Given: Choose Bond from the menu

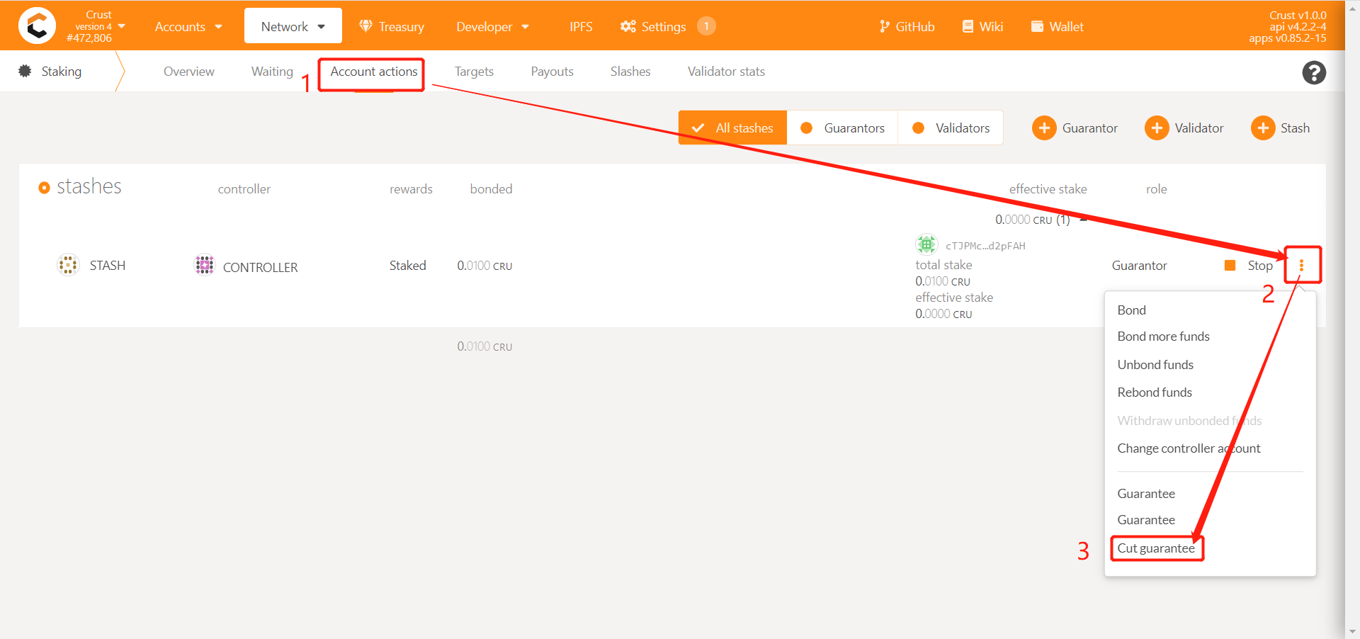Looking at the screenshot, I should [x=1131, y=310].
